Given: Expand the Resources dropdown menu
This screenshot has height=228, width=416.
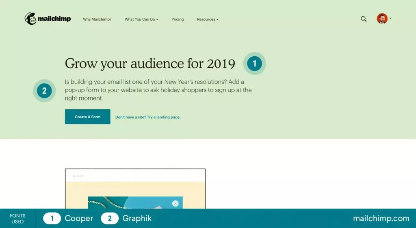Looking at the screenshot, I should tap(208, 19).
